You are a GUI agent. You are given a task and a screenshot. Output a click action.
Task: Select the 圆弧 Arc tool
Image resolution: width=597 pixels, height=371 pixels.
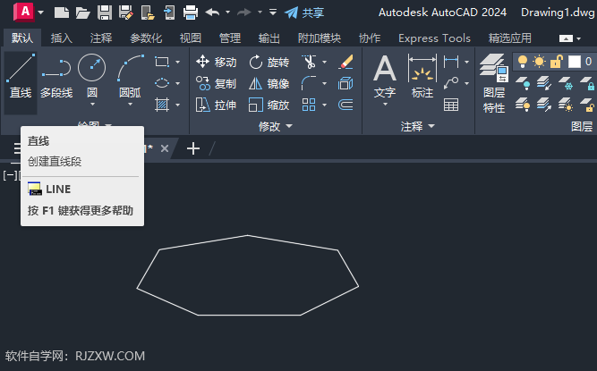[x=130, y=75]
